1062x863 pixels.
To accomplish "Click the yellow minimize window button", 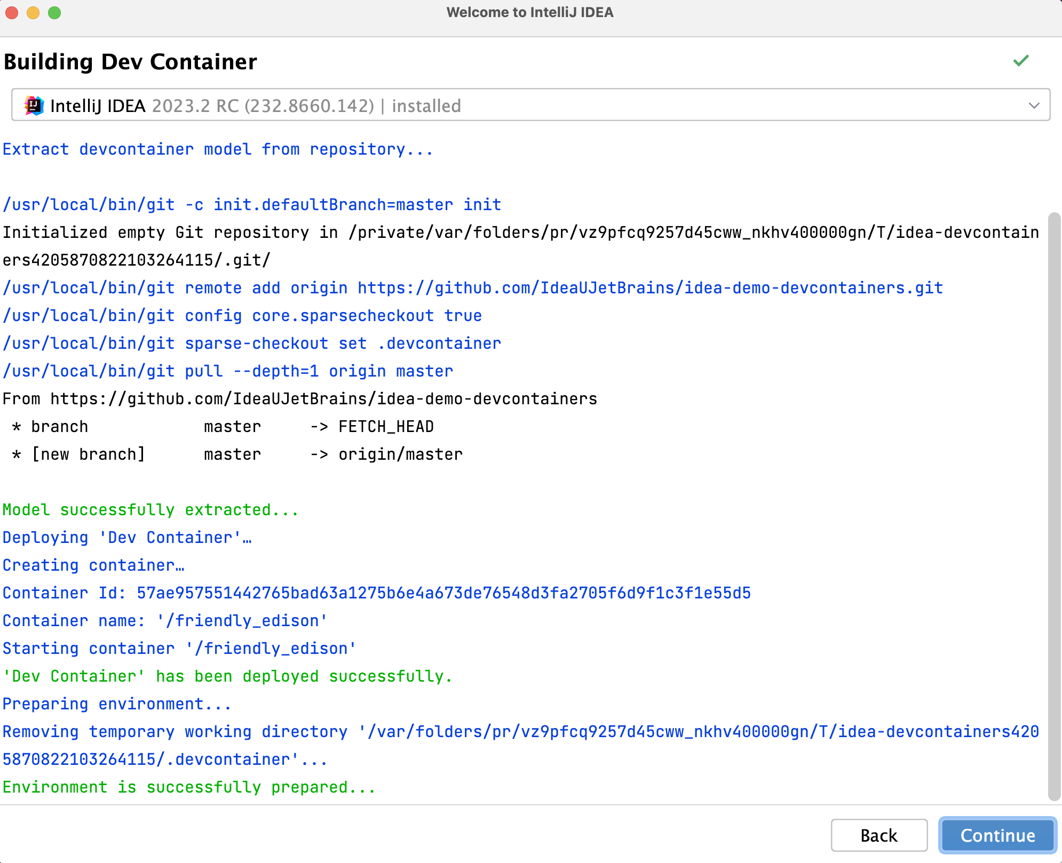I will point(33,12).
